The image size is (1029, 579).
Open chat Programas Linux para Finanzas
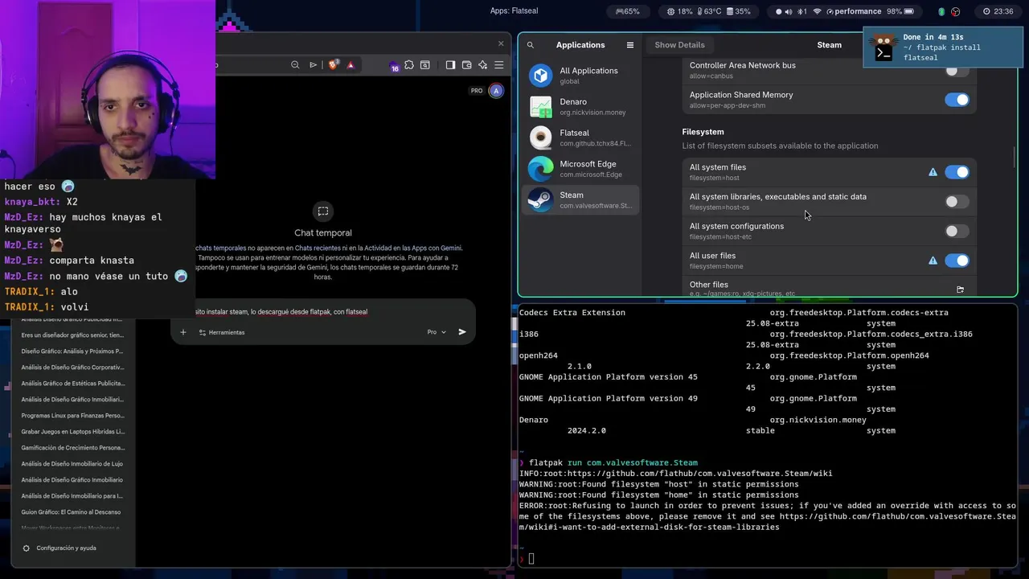[72, 416]
